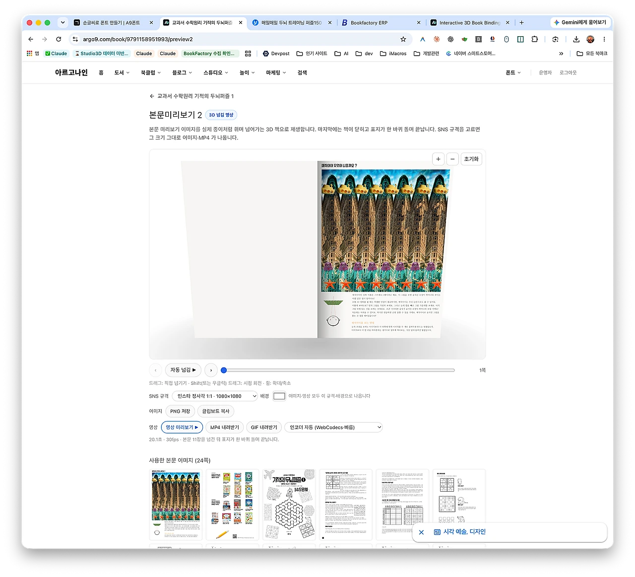Open the site info icon in the address bar

75,39
